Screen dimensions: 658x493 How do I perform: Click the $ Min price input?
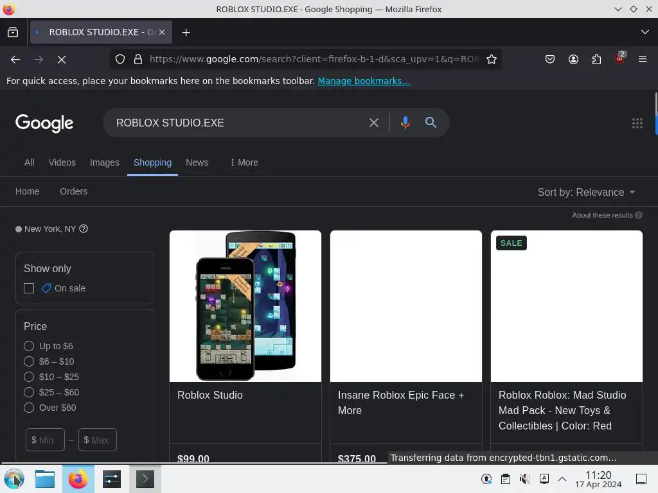click(46, 440)
